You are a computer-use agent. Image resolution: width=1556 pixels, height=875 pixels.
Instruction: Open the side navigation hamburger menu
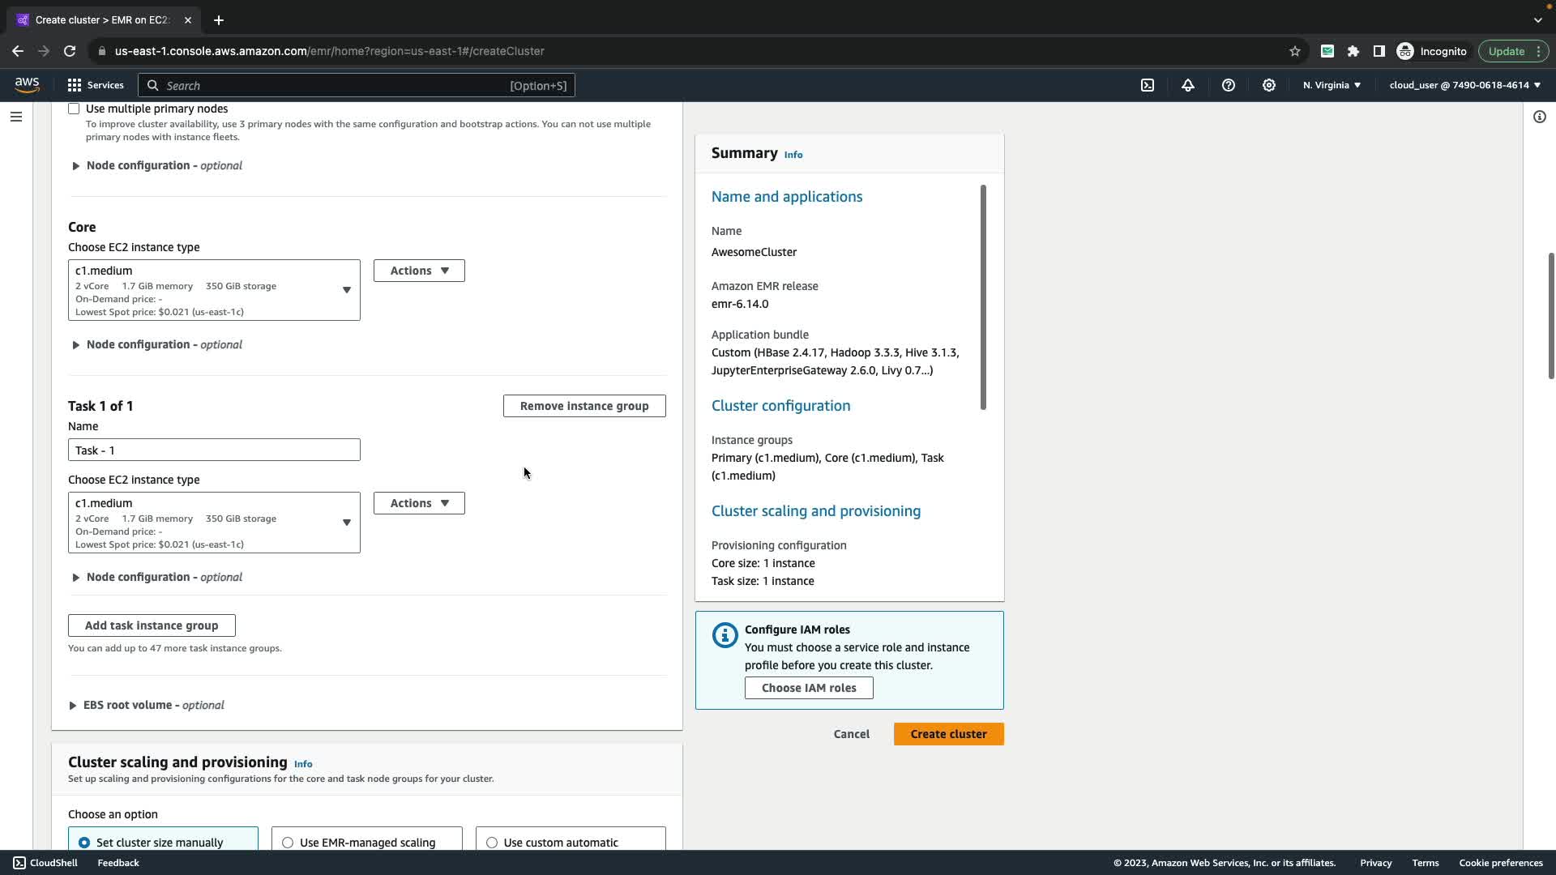tap(15, 117)
